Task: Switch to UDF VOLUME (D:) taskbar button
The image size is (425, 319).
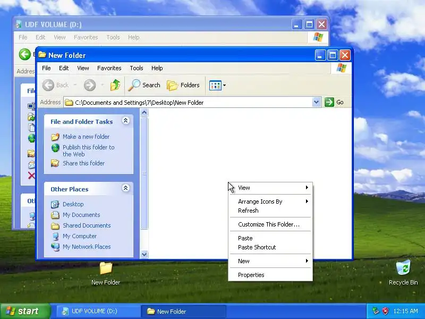Action: [99, 311]
